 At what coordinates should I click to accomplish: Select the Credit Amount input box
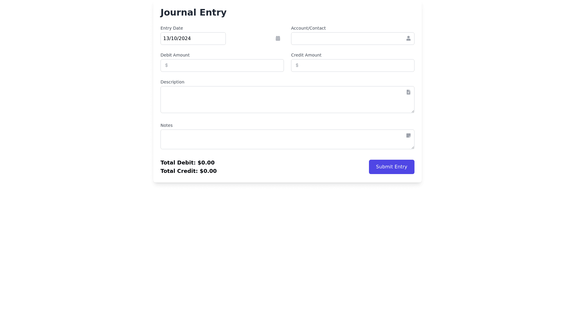click(355, 65)
